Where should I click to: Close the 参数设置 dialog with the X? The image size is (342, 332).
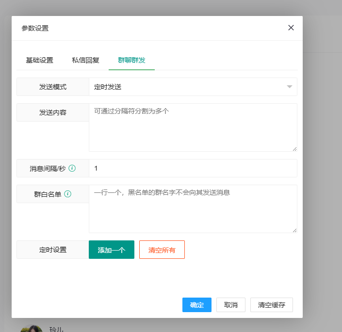pyautogui.click(x=291, y=28)
